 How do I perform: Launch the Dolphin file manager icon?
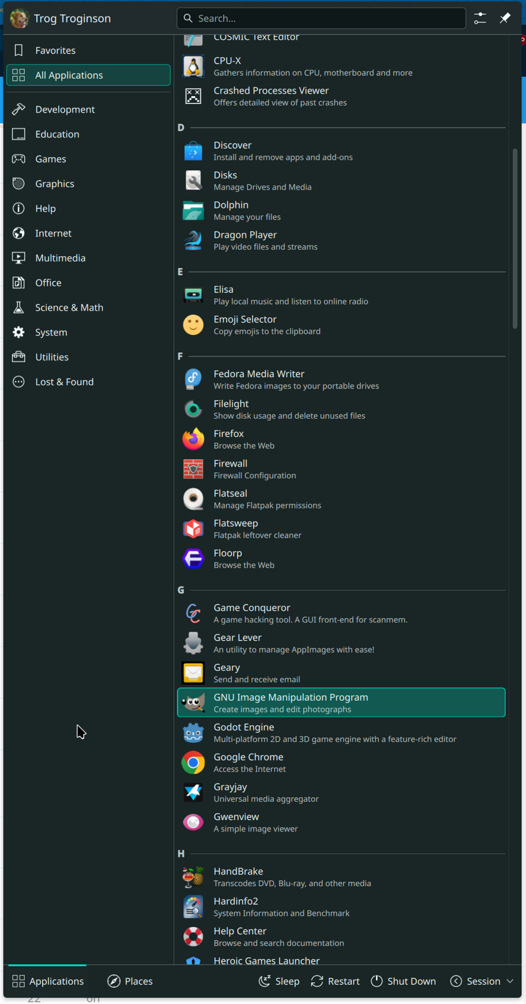click(x=193, y=211)
